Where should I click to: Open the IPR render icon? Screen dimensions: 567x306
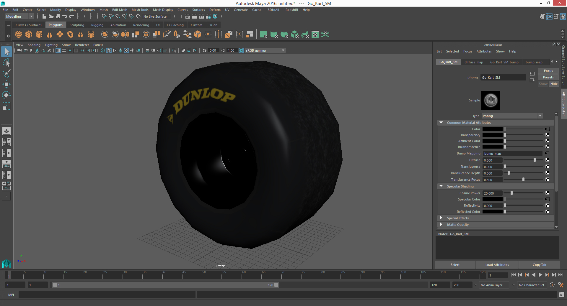click(201, 17)
